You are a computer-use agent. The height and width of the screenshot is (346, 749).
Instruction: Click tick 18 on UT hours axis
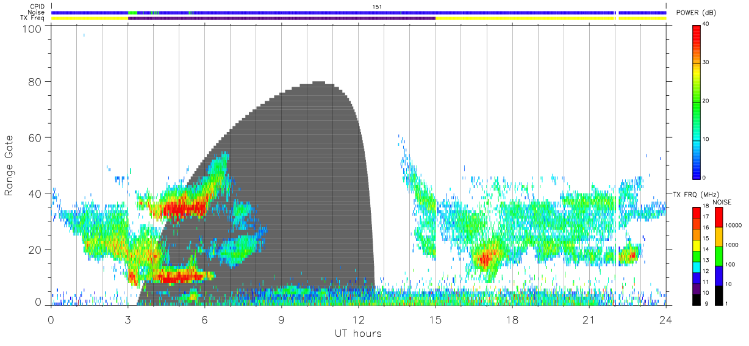click(x=512, y=319)
